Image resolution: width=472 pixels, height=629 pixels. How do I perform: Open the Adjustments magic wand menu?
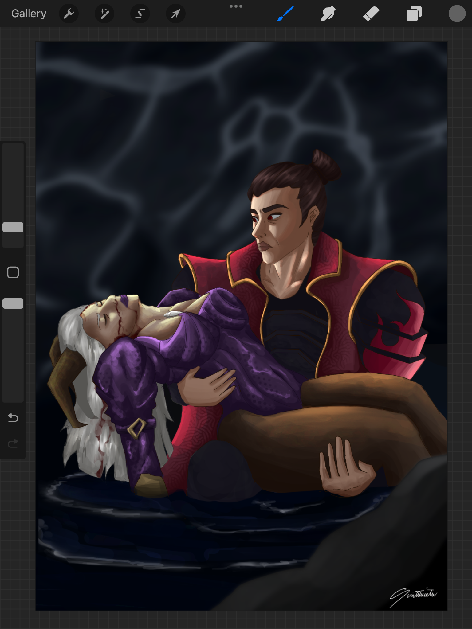point(104,14)
